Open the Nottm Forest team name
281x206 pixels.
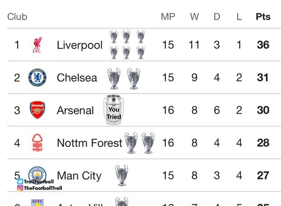click(90, 143)
